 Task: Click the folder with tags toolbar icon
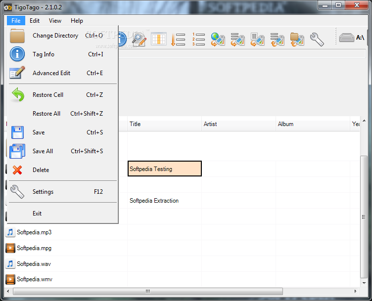coord(297,40)
